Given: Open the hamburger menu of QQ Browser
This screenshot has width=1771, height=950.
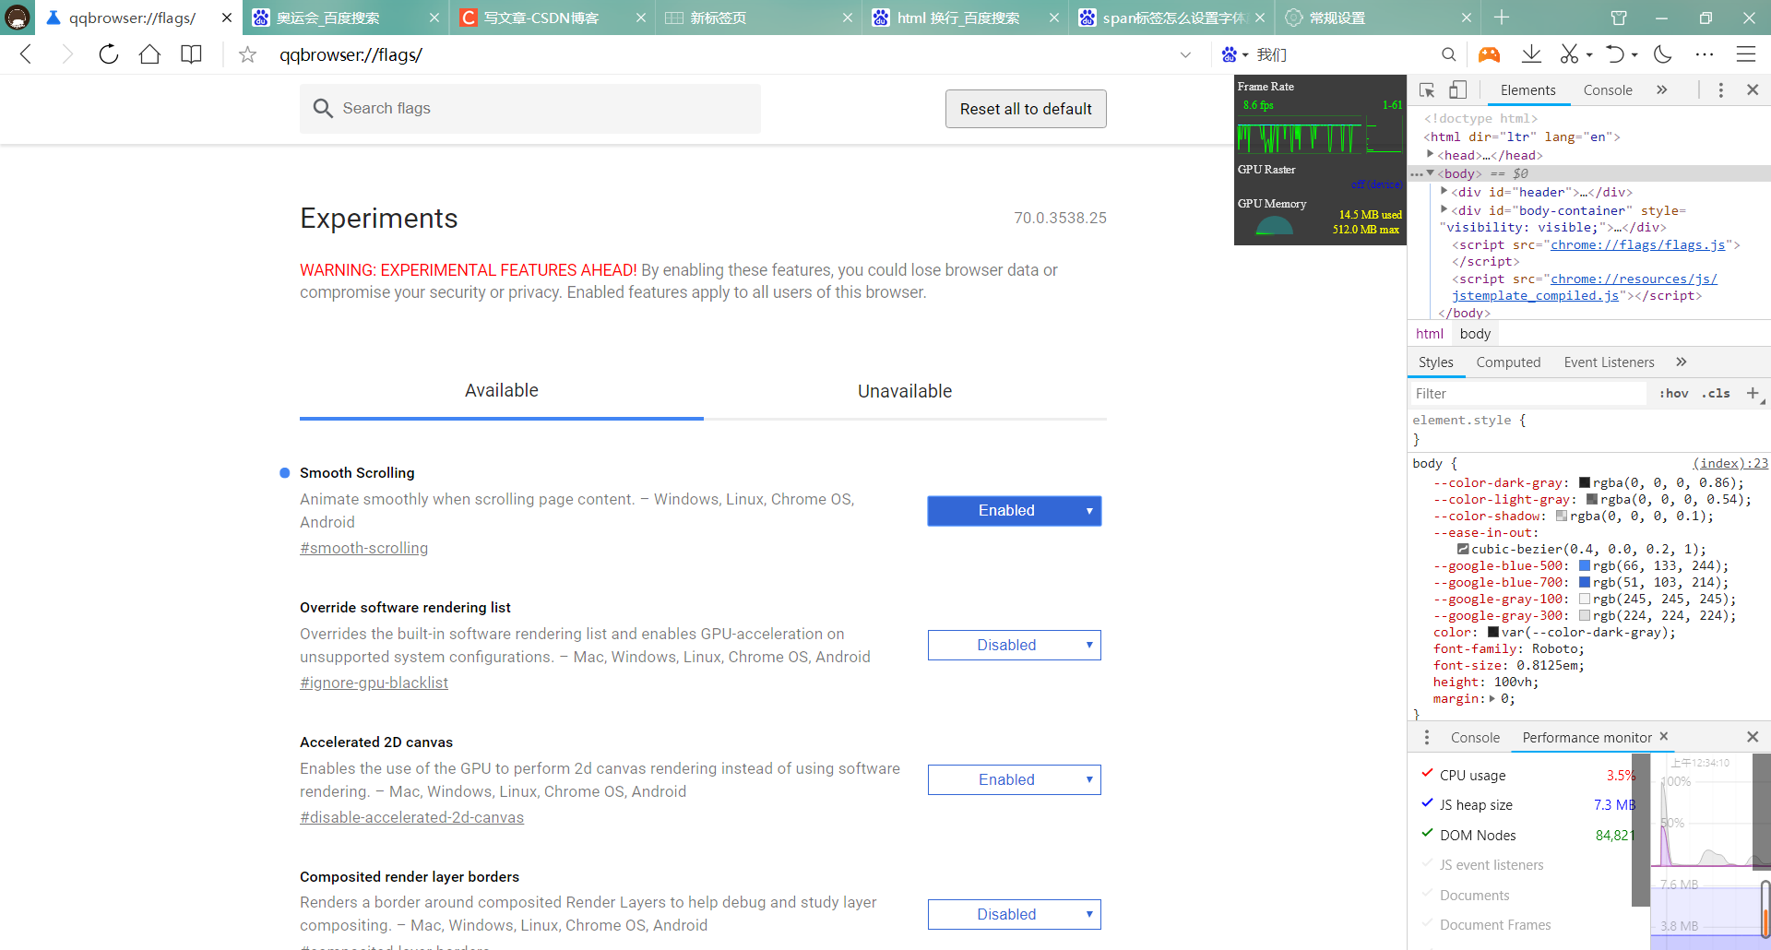Looking at the screenshot, I should 1747,54.
